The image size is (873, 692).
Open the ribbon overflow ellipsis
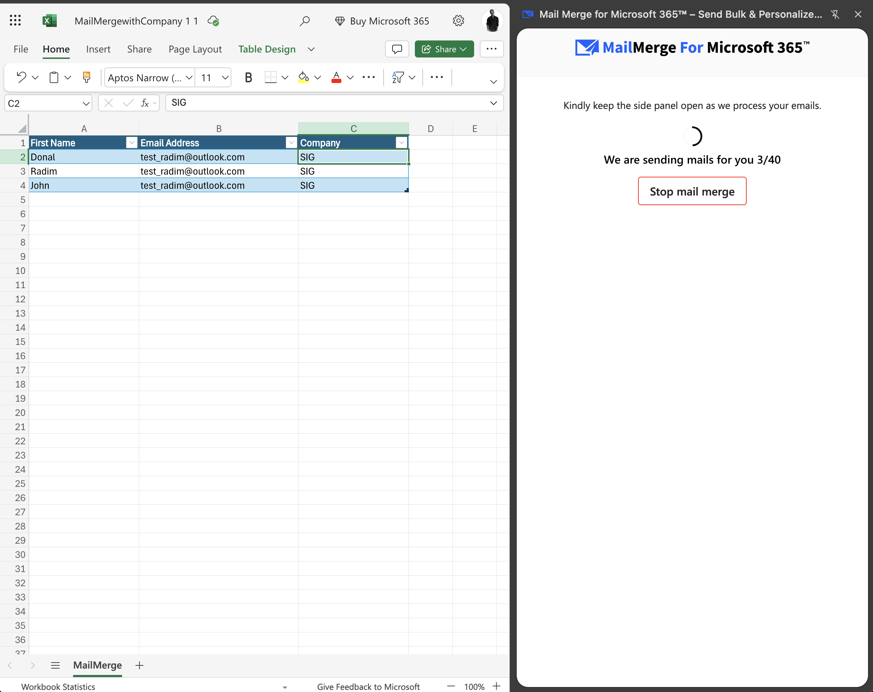point(437,77)
